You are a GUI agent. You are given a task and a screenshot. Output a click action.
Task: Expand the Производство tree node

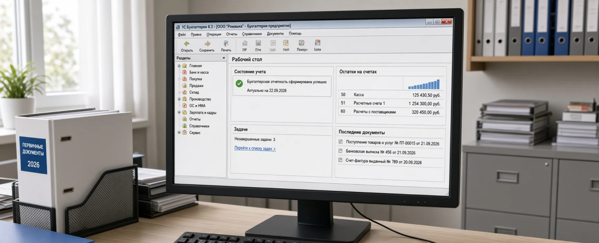click(179, 99)
